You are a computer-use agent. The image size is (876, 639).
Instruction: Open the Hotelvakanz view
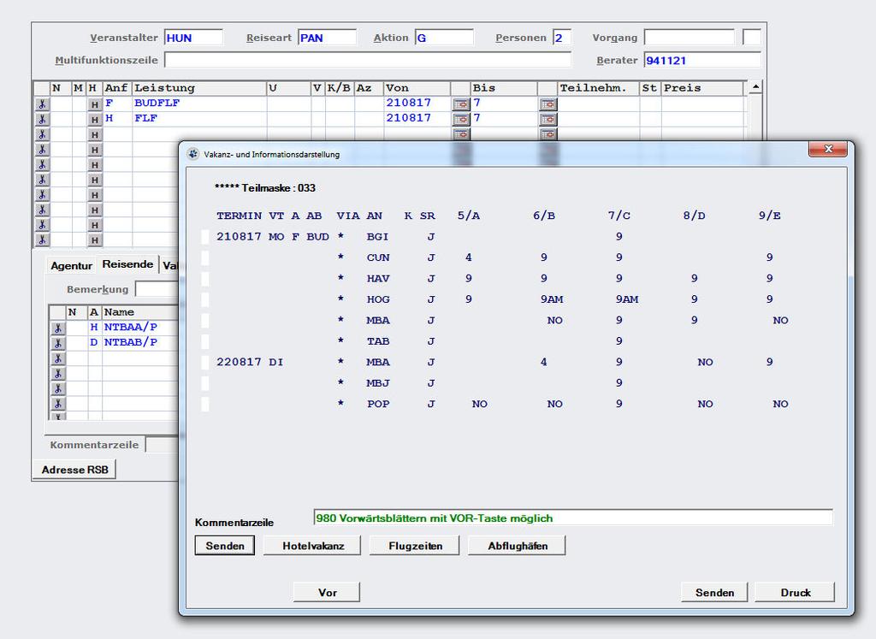click(x=313, y=546)
